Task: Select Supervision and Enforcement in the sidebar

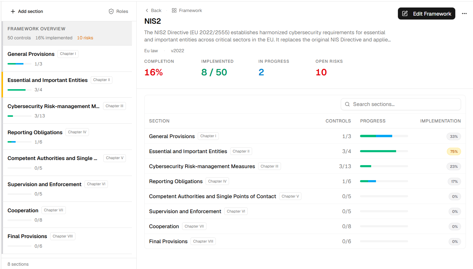Action: [x=67, y=189]
